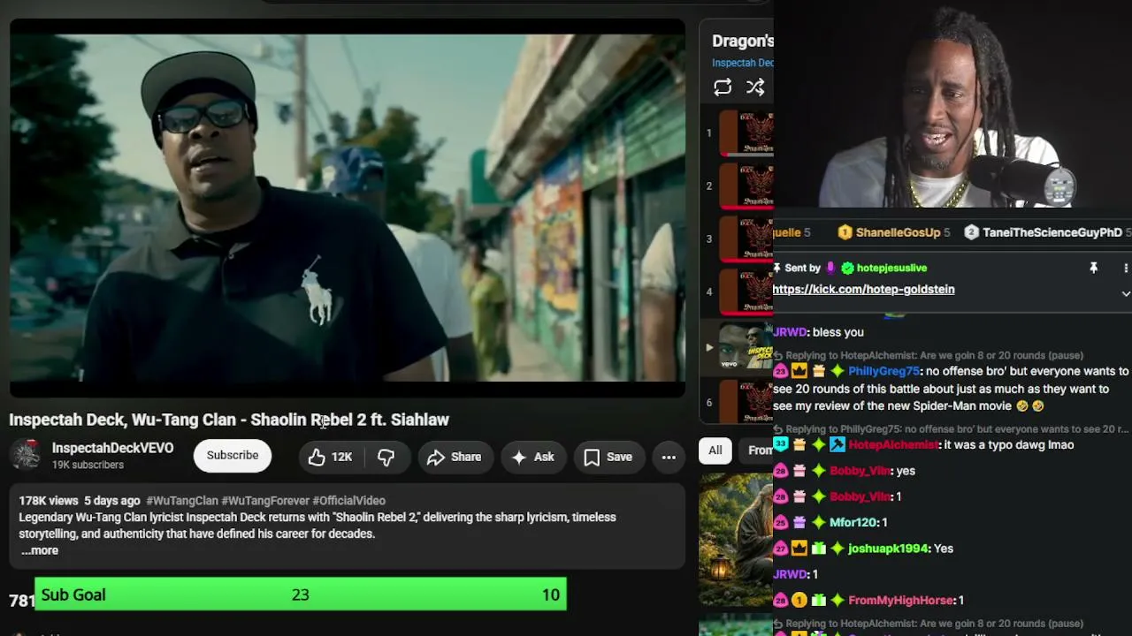Open the Inspectah Deck playlist owner link
This screenshot has width=1132, height=636.
click(743, 63)
